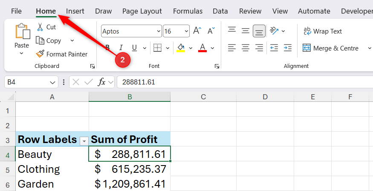Viewport: 373px width, 191px height.
Task: Switch to the Draw tab
Action: point(103,11)
